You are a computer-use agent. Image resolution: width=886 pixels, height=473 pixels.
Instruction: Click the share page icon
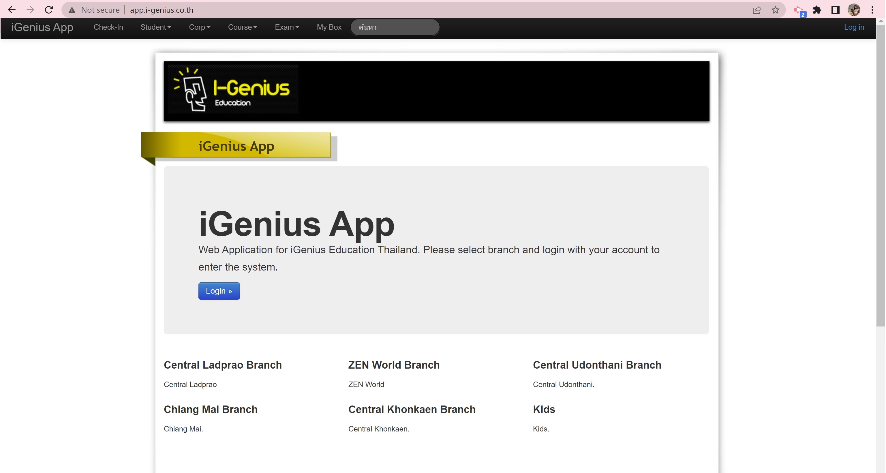coord(757,10)
